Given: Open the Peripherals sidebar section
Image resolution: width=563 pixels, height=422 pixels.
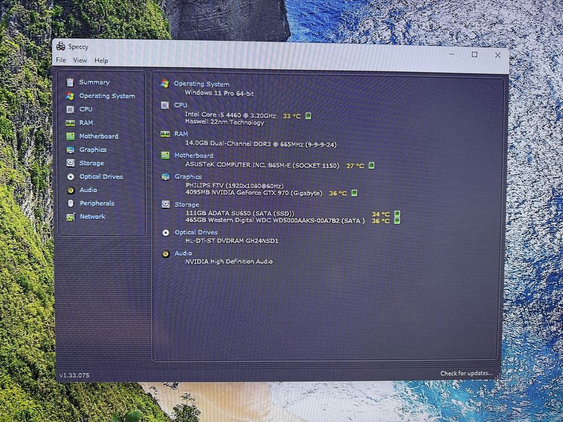Looking at the screenshot, I should (x=97, y=203).
